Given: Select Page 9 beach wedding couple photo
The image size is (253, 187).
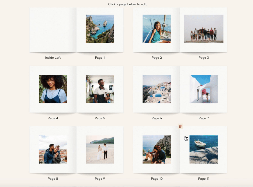Looking at the screenshot, I should (x=100, y=149).
